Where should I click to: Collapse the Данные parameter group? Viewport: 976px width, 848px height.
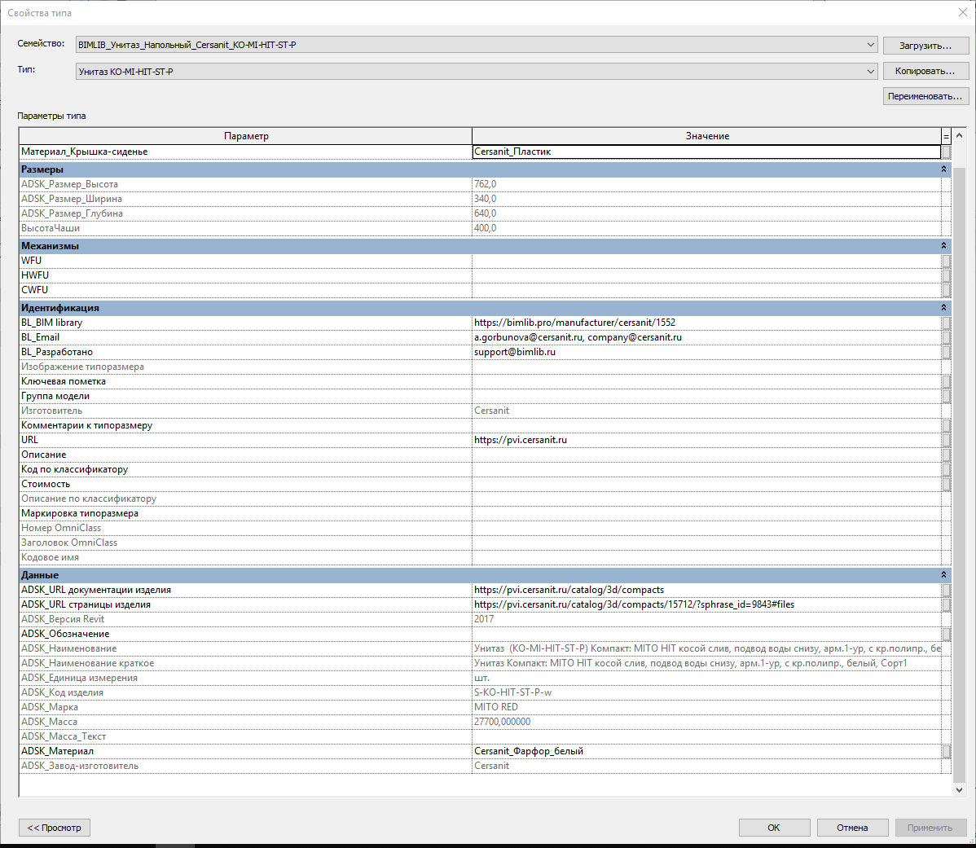[943, 575]
